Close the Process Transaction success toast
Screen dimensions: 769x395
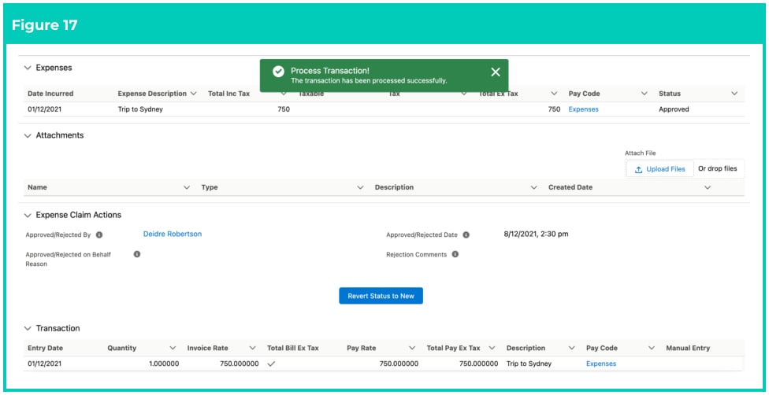[496, 72]
